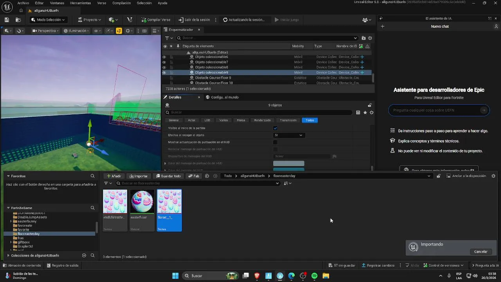The height and width of the screenshot is (282, 501).
Task: Expand the giftboxx folder
Action: click(11, 242)
